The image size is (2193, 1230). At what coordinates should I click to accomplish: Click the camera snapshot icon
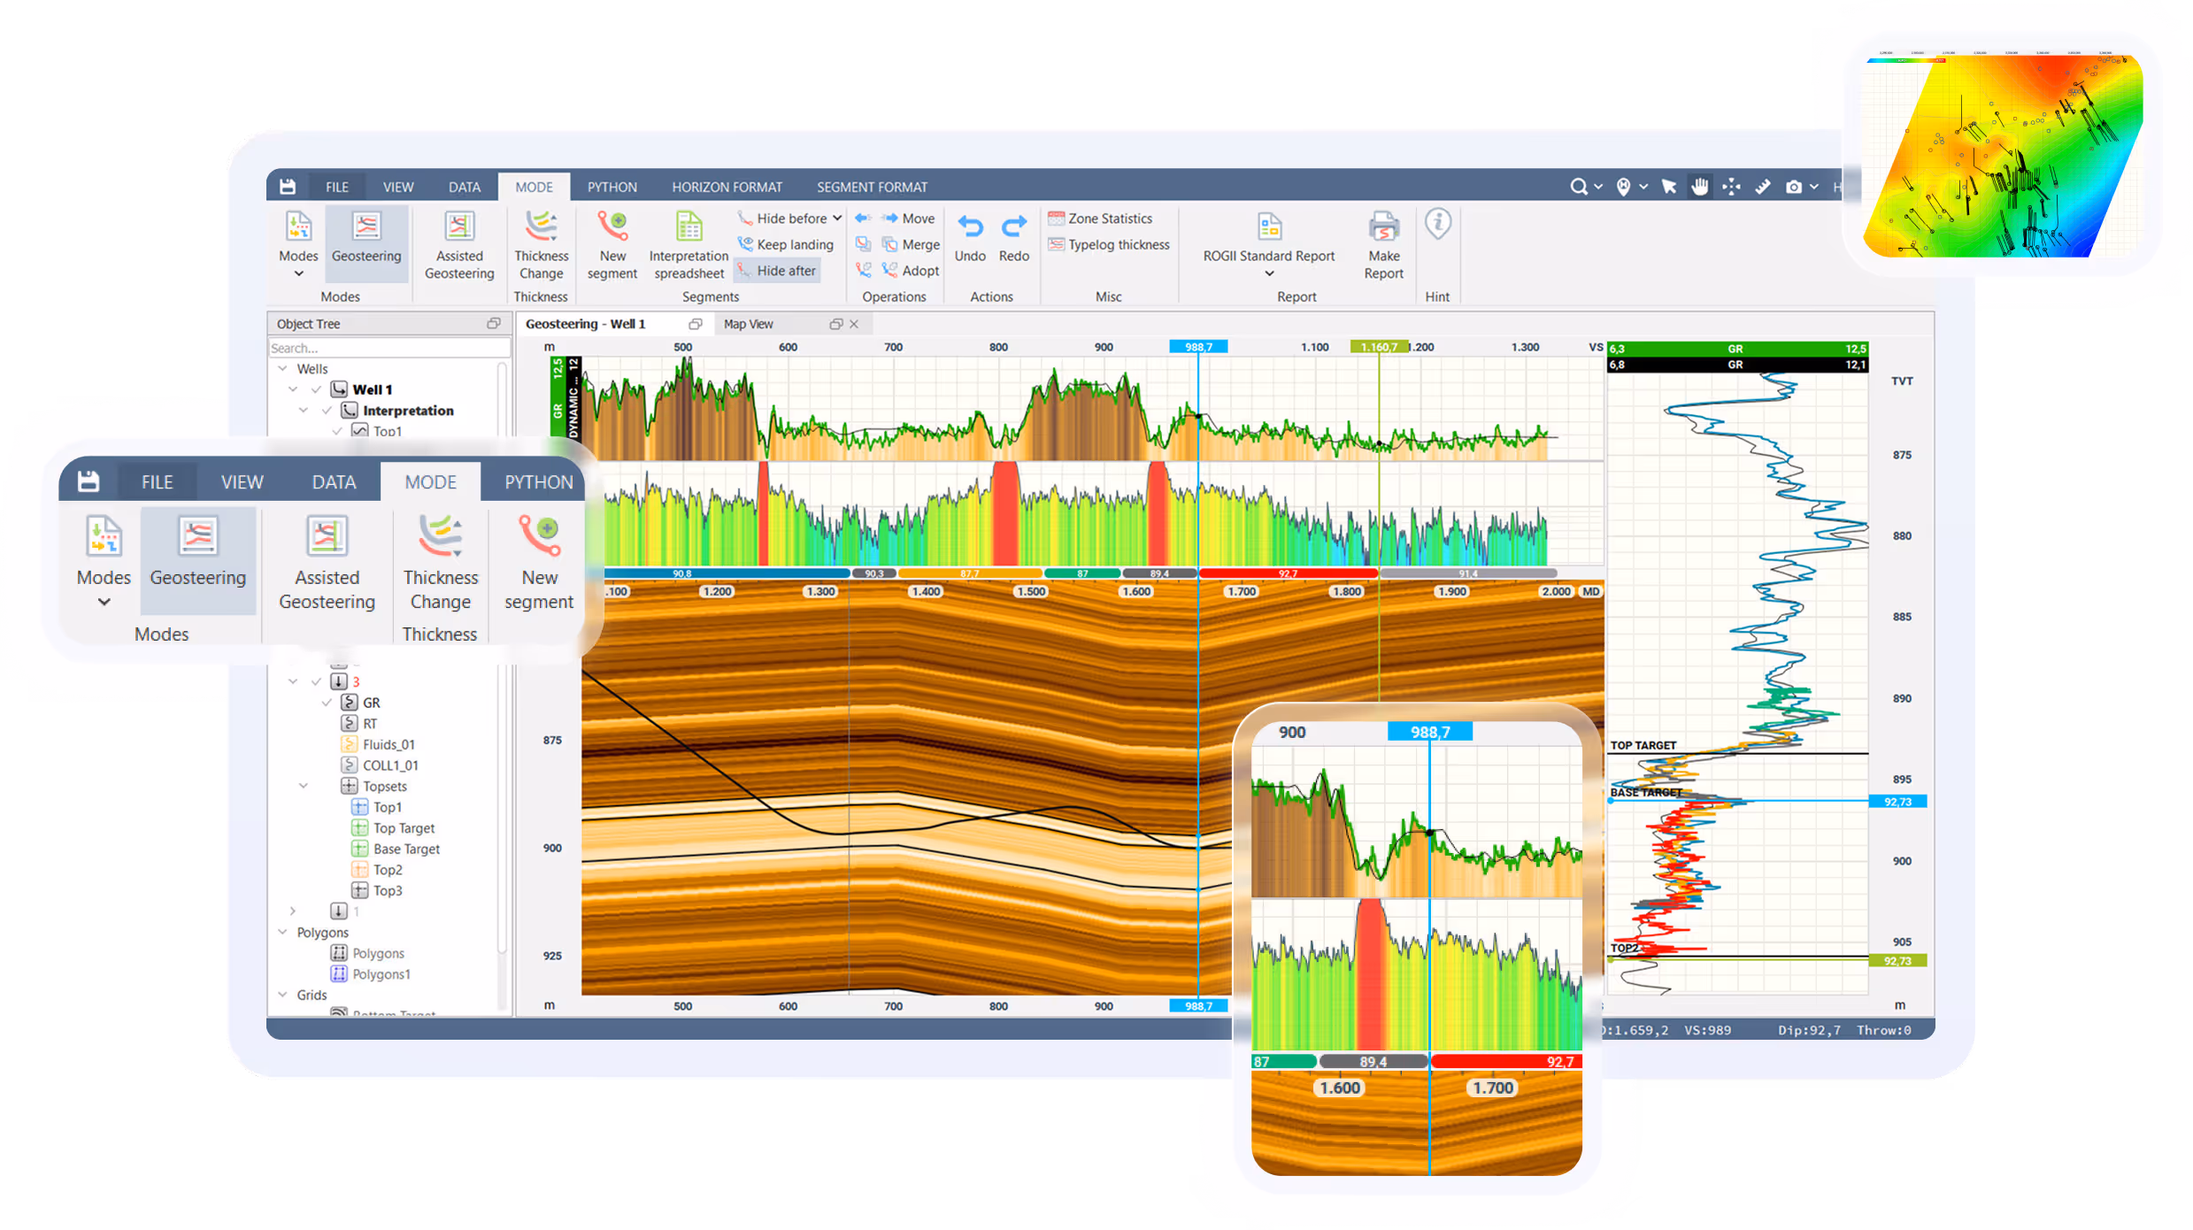[x=1794, y=187]
